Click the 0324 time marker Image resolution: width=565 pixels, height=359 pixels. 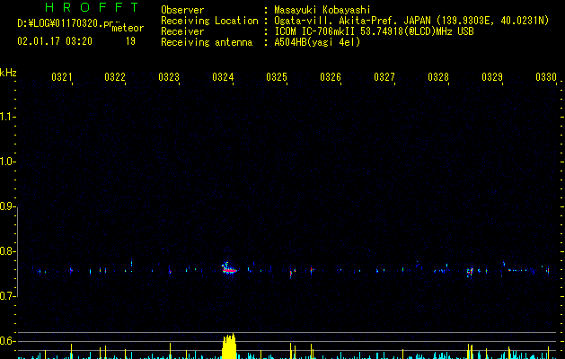pos(223,77)
